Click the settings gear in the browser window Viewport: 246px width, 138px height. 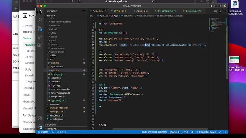pos(15,16)
